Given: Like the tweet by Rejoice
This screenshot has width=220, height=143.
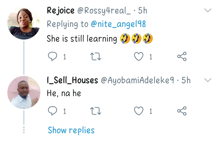Looking at the screenshot, I should click(139, 56).
